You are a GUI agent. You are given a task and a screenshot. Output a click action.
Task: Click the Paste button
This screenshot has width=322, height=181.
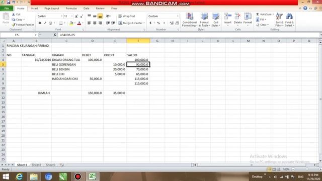click(6, 18)
